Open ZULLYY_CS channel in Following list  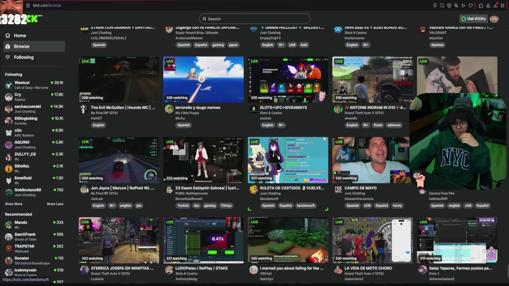click(x=34, y=157)
